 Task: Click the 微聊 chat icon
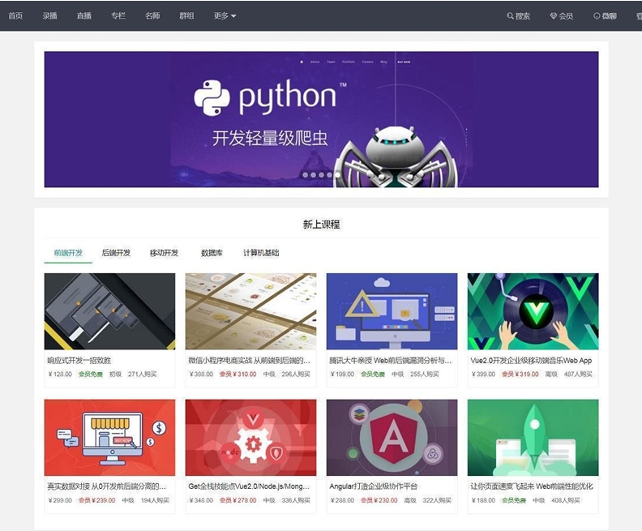597,16
